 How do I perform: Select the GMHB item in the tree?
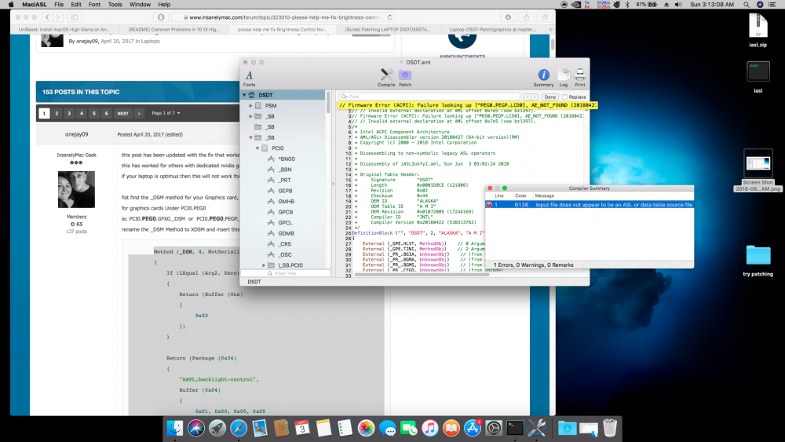[286, 202]
